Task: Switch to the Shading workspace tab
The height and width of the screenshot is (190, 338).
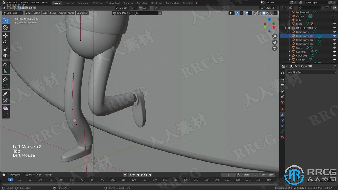Action: (128, 3)
